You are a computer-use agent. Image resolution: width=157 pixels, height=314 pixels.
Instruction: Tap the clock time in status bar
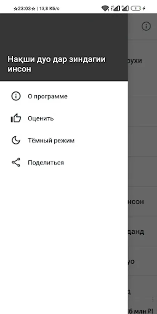coord(24,8)
